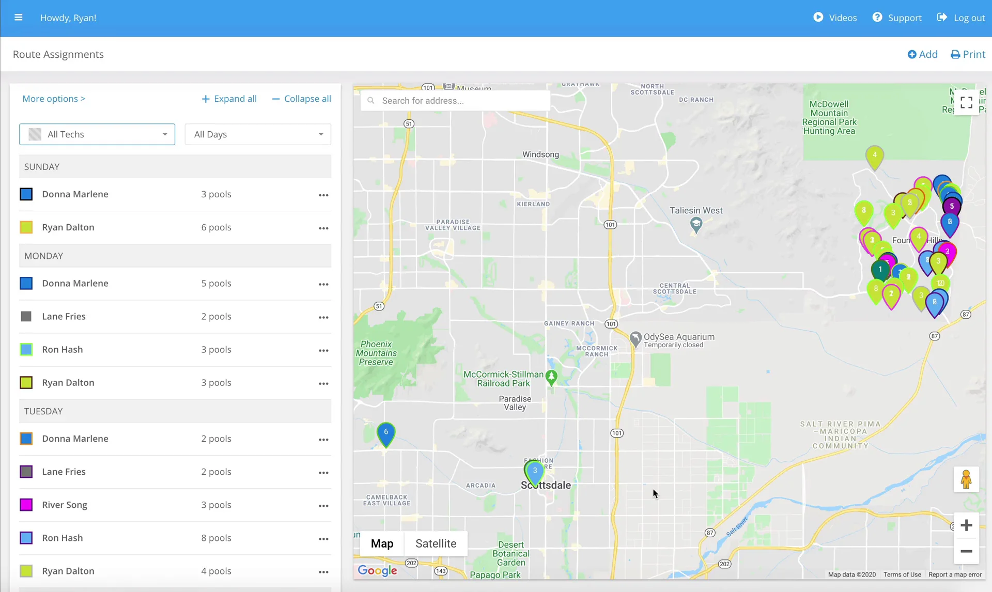Zoom out on the map

[966, 551]
